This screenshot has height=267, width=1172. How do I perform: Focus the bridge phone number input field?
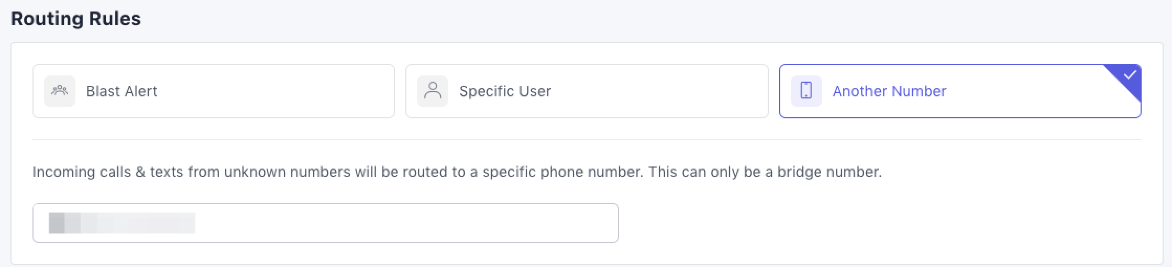point(325,223)
